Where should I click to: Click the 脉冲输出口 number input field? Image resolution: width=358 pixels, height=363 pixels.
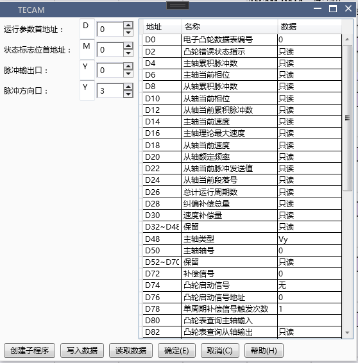pyautogui.click(x=110, y=70)
